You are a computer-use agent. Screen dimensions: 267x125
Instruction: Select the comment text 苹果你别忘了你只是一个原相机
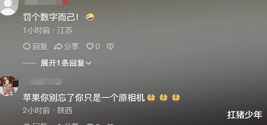point(84,98)
